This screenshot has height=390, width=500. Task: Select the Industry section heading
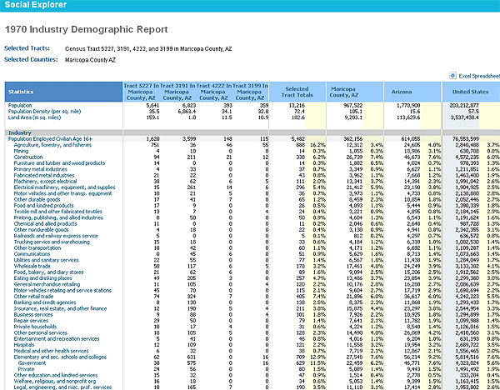coord(19,132)
